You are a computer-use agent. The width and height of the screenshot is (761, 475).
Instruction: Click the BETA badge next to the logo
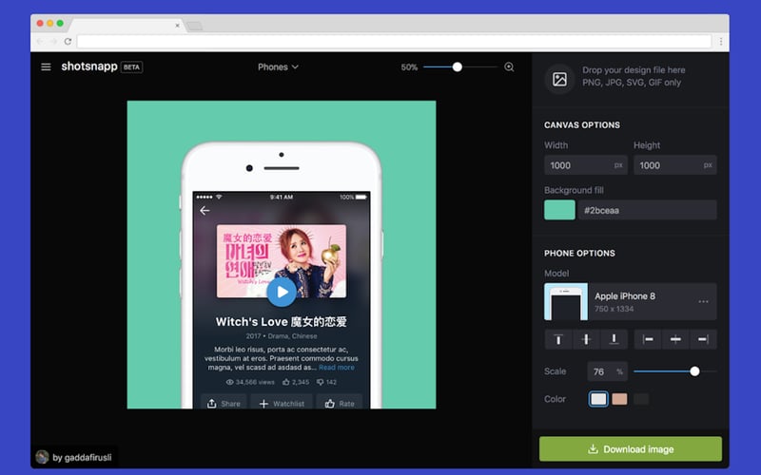131,66
